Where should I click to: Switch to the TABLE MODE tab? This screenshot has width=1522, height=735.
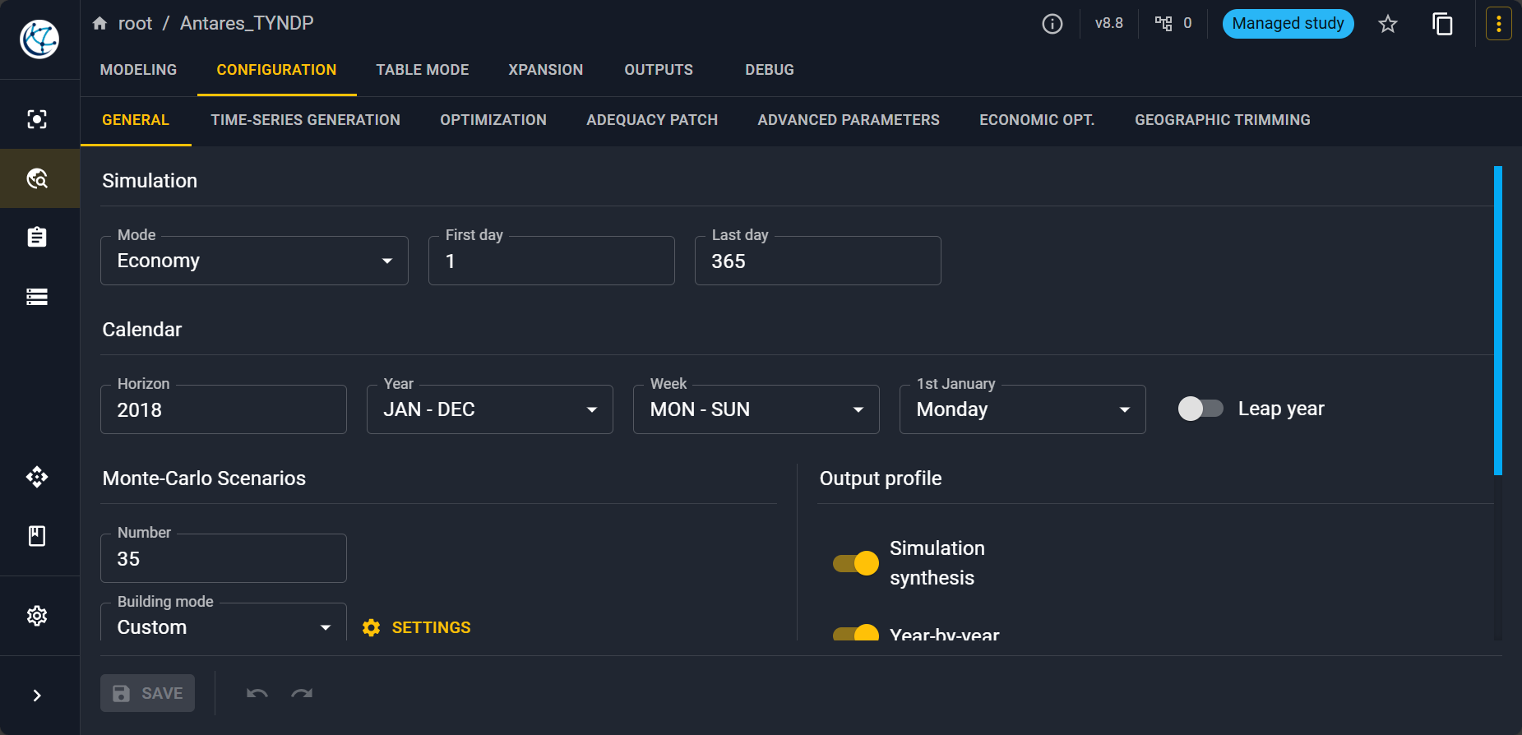click(423, 70)
